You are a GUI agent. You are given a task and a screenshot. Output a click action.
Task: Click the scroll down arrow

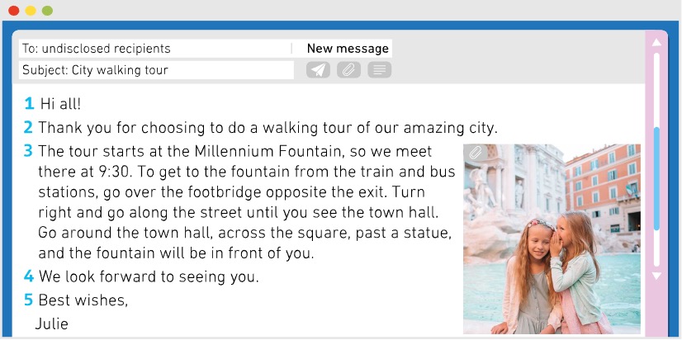(x=657, y=276)
